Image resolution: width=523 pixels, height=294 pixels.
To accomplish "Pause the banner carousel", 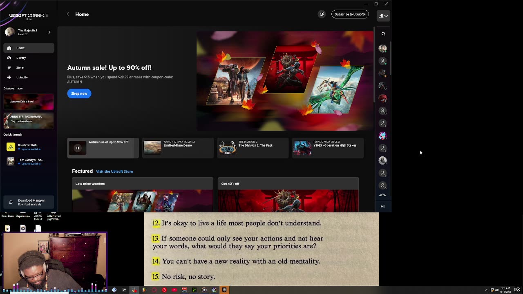I will [78, 148].
